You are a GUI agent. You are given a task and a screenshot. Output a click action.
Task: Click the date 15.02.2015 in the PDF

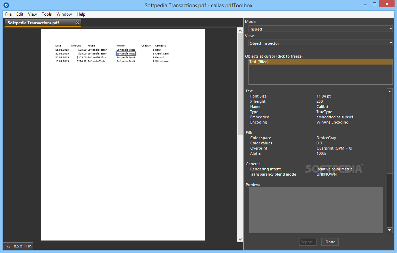(62, 50)
